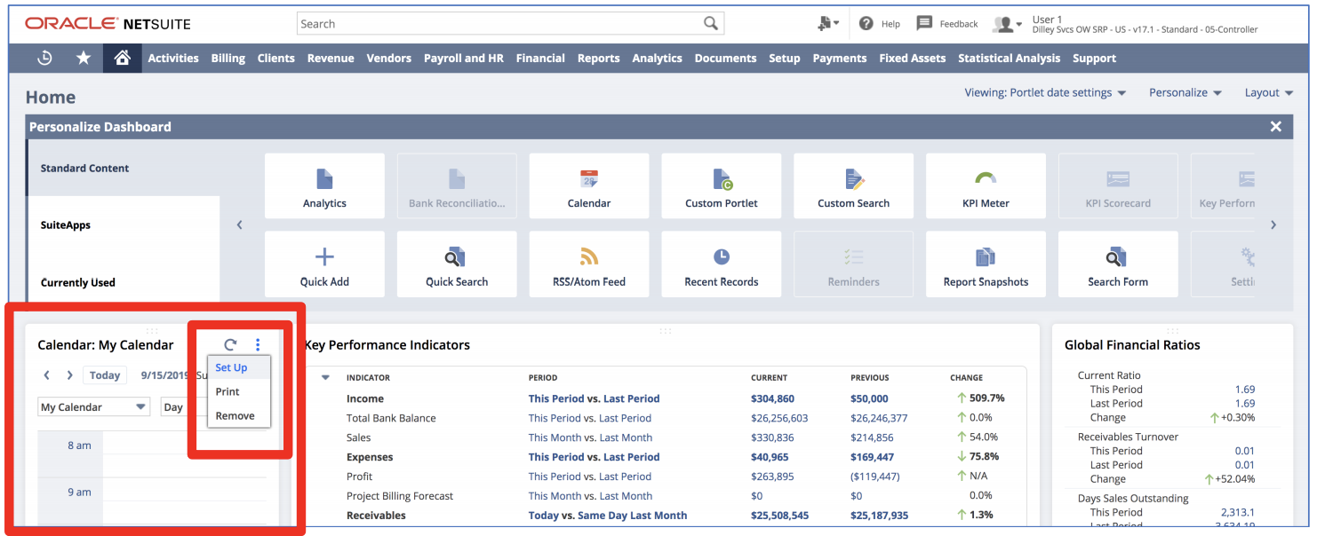Add the Report Snapshots portlet
The height and width of the screenshot is (536, 1317).
[986, 264]
